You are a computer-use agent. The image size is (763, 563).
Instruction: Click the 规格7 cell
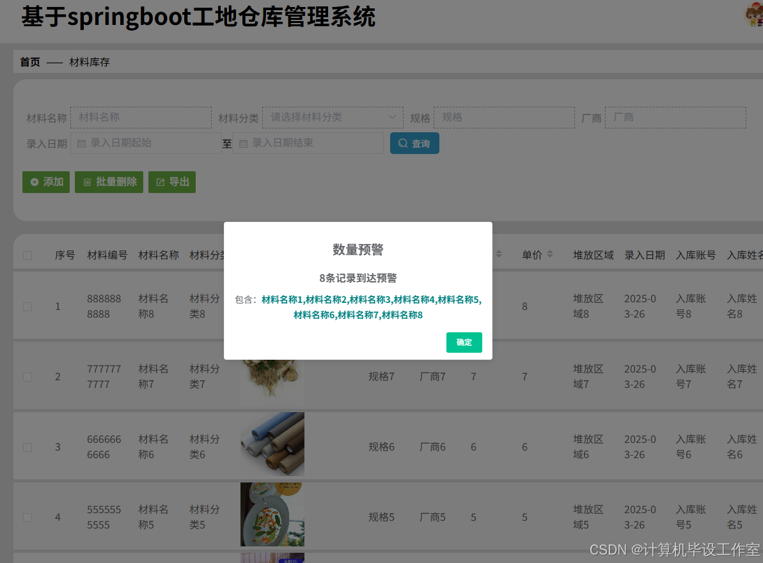[381, 377]
